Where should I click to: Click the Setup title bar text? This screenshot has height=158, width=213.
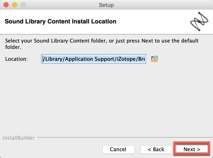coord(106,5)
